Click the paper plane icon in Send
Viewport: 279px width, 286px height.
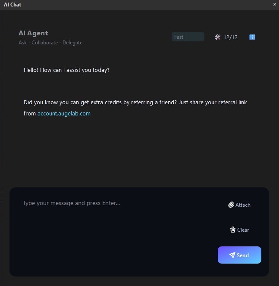232,255
